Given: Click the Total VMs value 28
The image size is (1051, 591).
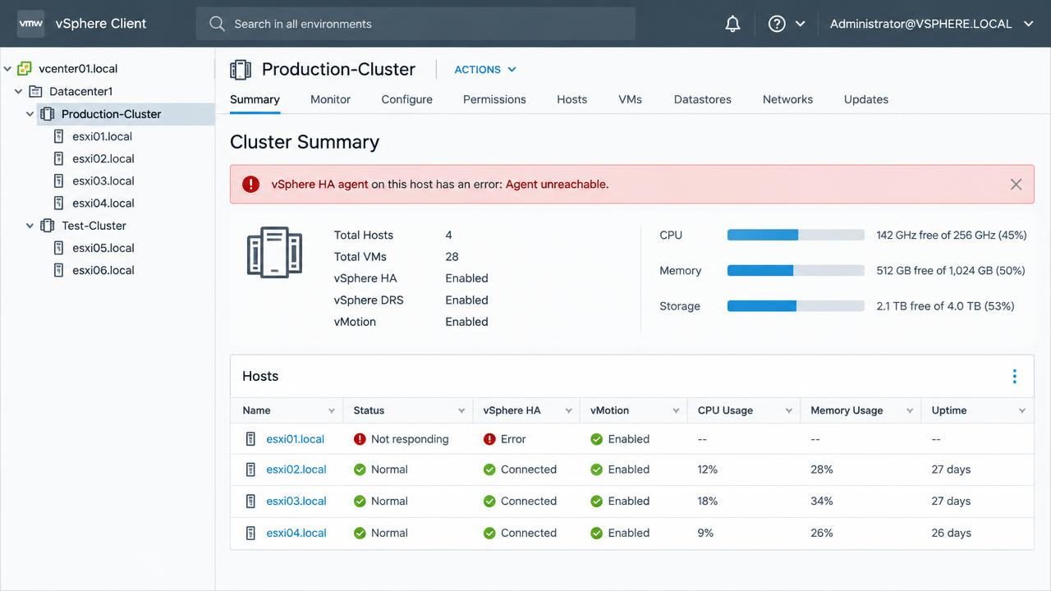Looking at the screenshot, I should pos(452,257).
